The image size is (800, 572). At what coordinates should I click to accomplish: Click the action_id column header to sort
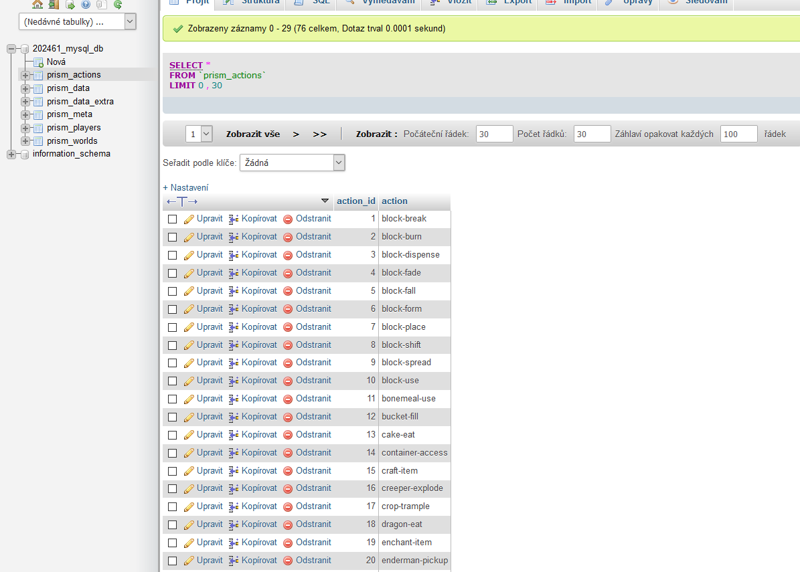pyautogui.click(x=355, y=201)
